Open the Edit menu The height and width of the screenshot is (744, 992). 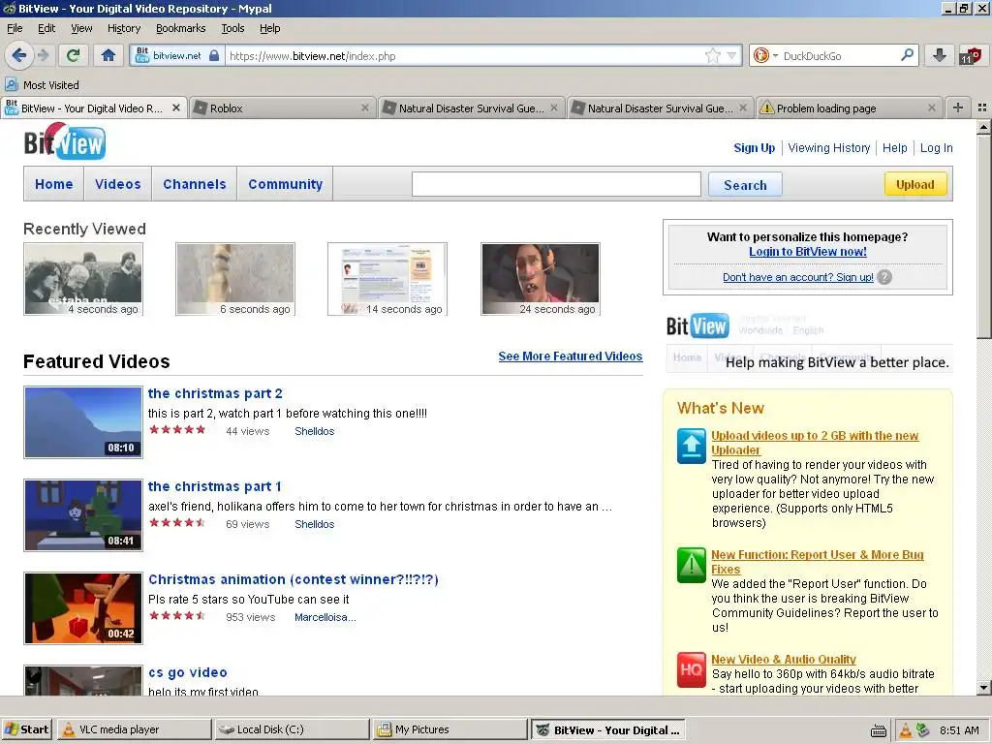coord(46,28)
